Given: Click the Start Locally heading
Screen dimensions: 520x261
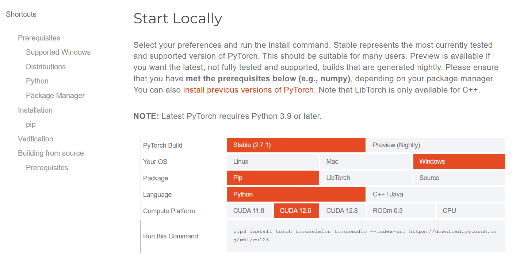Looking at the screenshot, I should (178, 19).
